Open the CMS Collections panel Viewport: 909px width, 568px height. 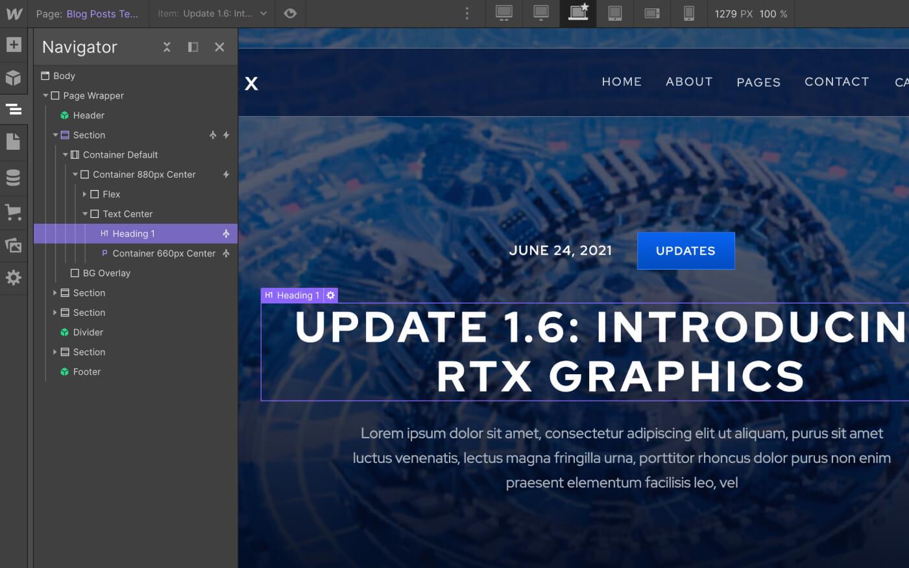tap(14, 178)
